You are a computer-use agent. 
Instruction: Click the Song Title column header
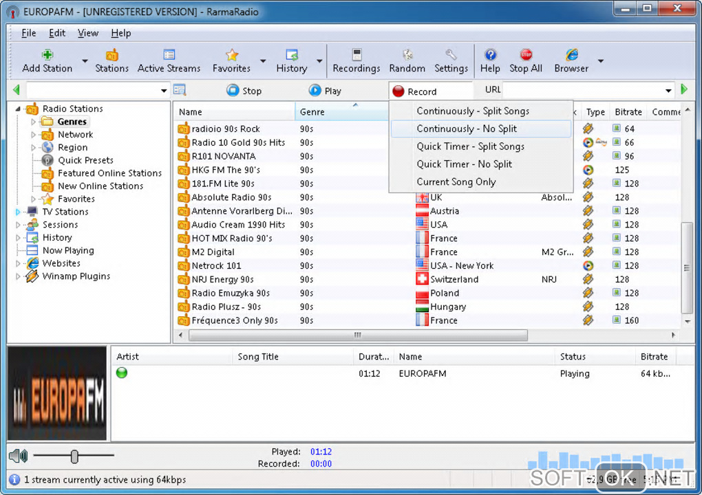292,356
